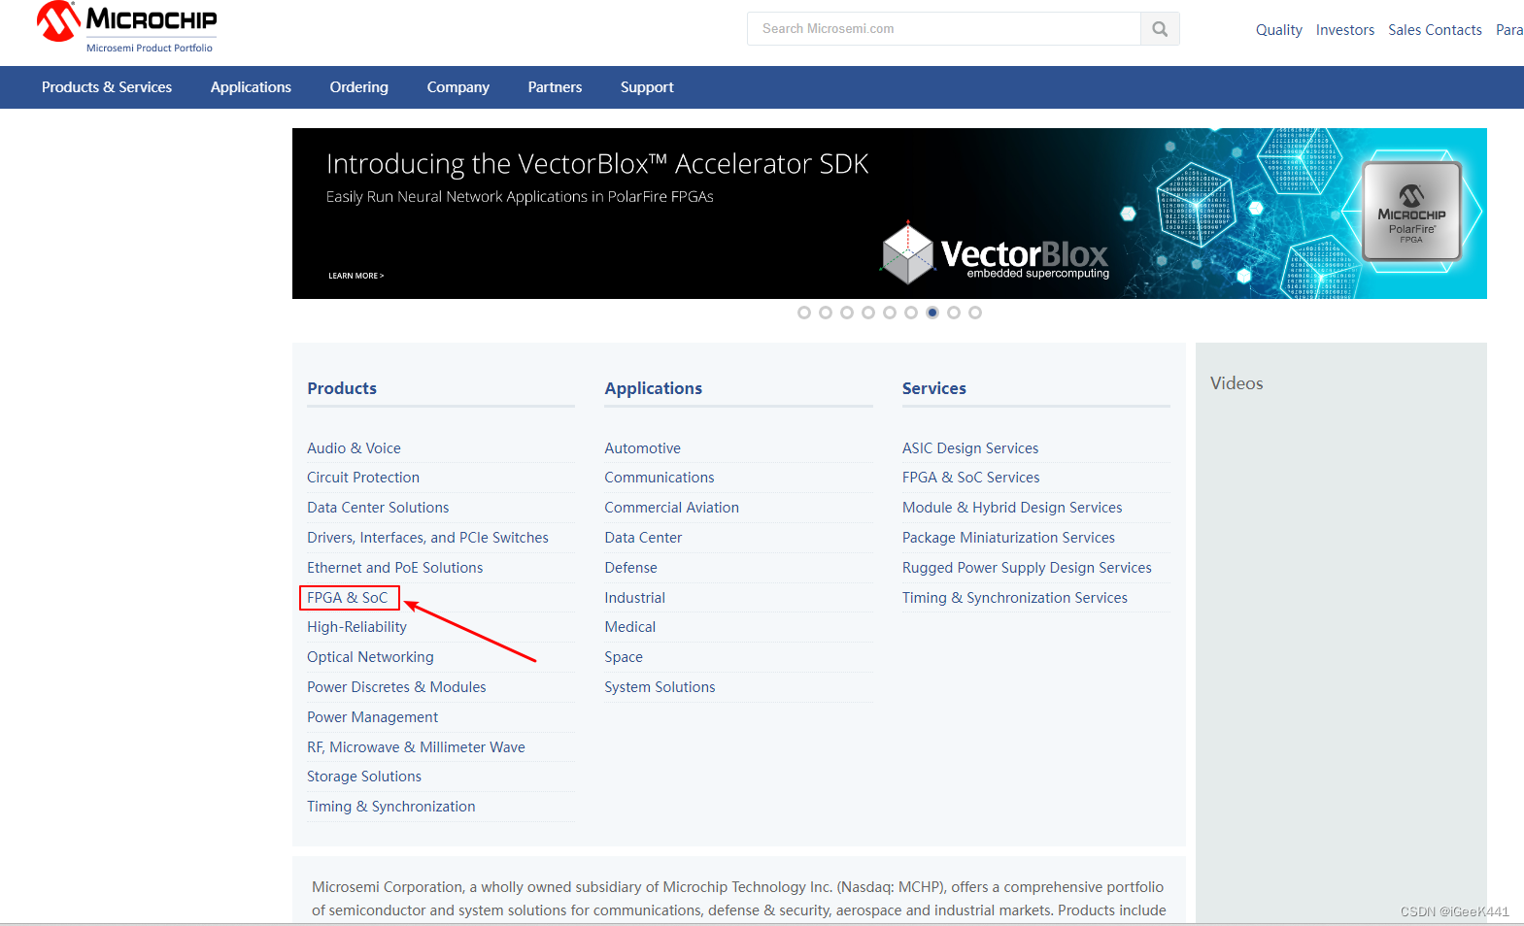Click the VectorBlox banner image

889,214
